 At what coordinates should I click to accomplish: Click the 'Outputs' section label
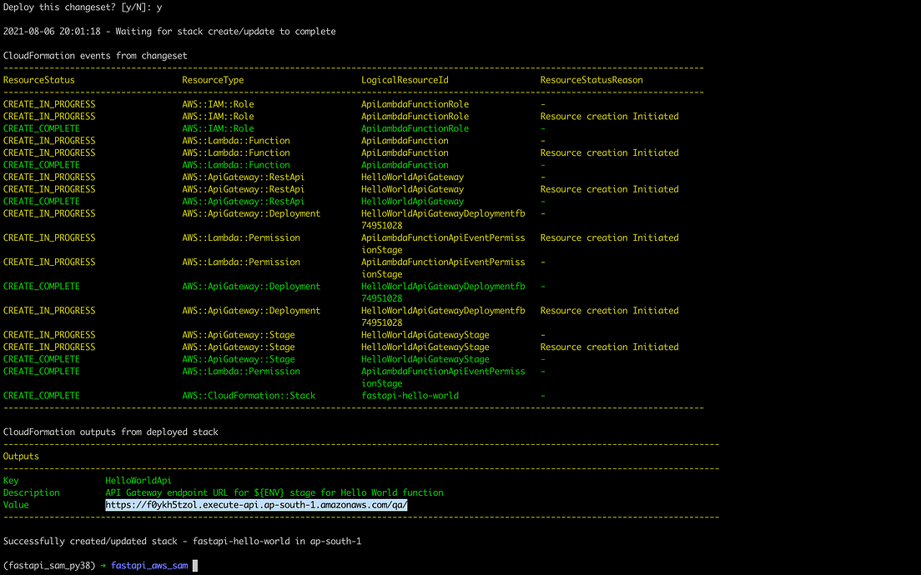click(x=21, y=457)
